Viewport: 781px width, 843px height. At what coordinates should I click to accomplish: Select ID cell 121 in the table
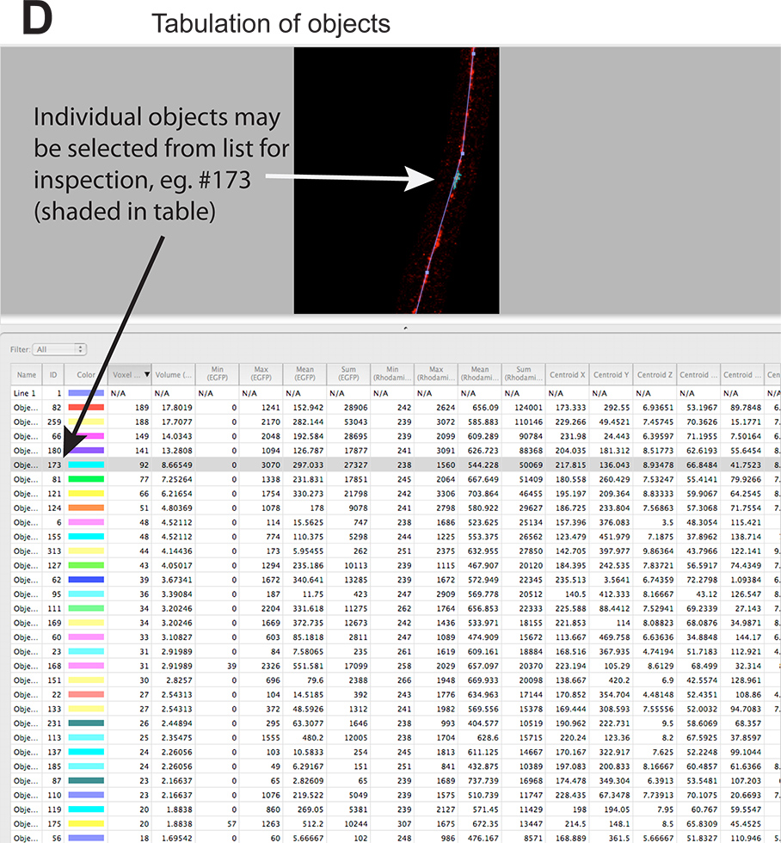click(x=54, y=494)
